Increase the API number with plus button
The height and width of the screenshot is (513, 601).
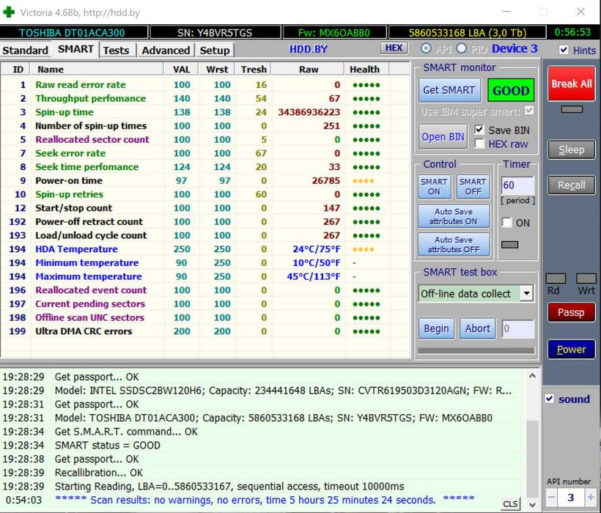590,498
